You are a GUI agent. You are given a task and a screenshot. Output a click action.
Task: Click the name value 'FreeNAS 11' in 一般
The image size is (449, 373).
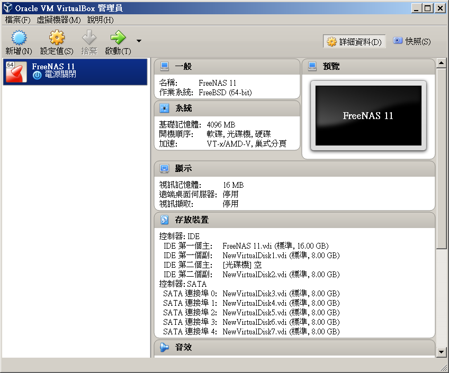click(x=217, y=83)
